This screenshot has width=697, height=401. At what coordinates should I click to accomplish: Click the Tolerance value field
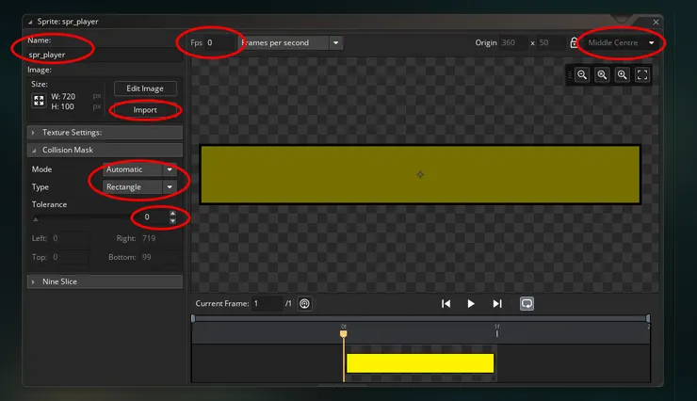point(151,217)
